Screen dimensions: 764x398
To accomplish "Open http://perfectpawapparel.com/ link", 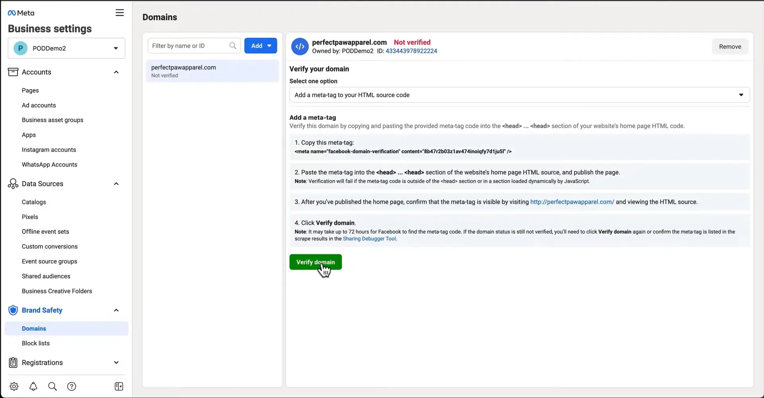I will [572, 202].
